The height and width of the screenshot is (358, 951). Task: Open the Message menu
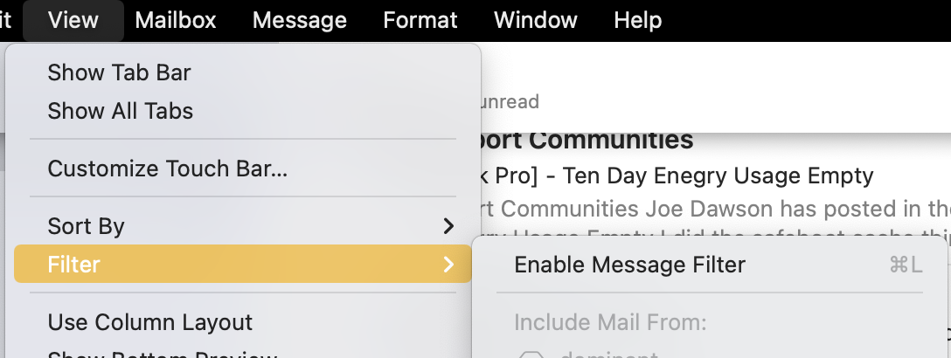[x=300, y=20]
